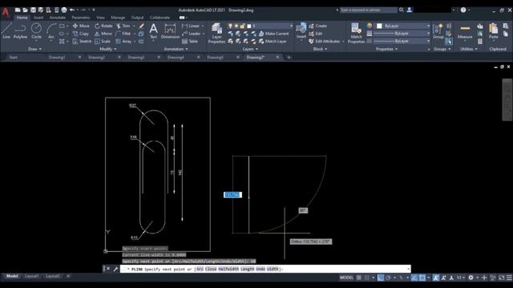Click the Measure tool
Viewport: 513px width, 288px height.
pos(465,31)
